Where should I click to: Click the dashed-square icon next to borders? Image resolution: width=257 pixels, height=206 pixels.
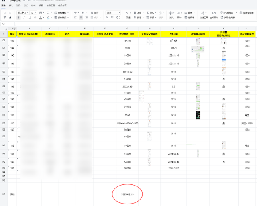point(48,13)
